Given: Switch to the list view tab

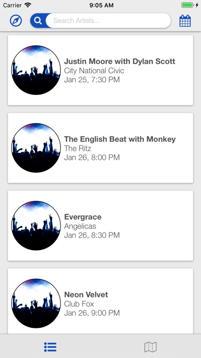Looking at the screenshot, I should click(x=50, y=347).
